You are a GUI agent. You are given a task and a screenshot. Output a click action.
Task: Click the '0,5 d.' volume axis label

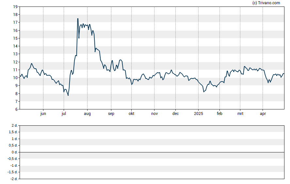[x=13, y=146]
